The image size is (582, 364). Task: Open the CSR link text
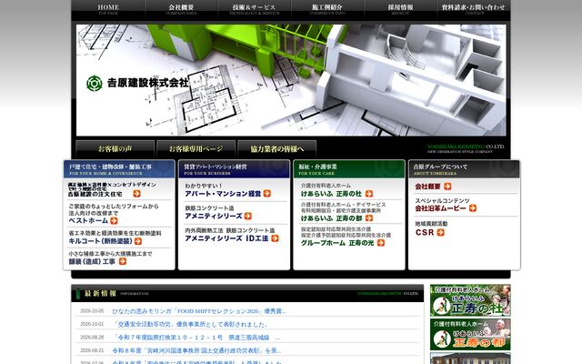pos(425,233)
